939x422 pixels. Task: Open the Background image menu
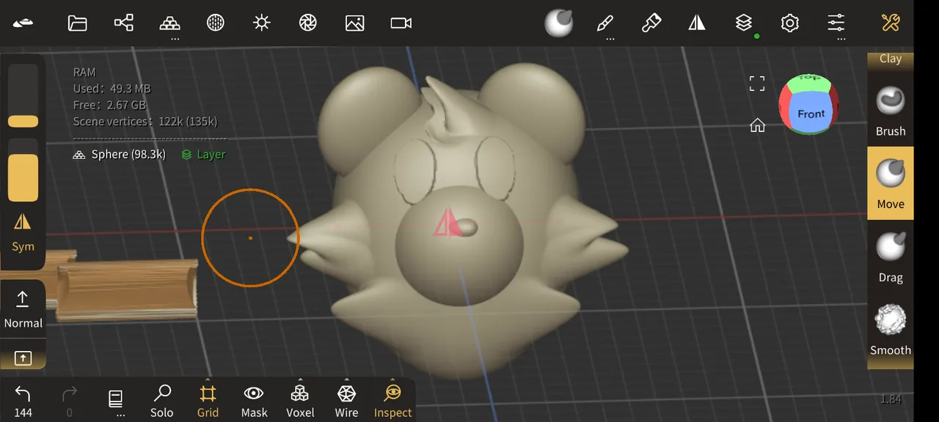[355, 23]
